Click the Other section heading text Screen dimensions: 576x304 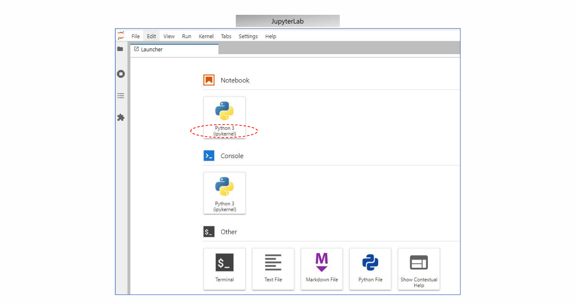[229, 232]
